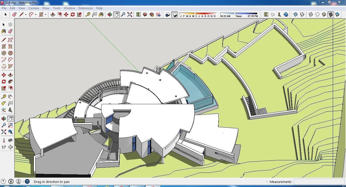Viewport: 346px width, 187px height.
Task: Click the Photo Textures icon
Action: point(279,14)
